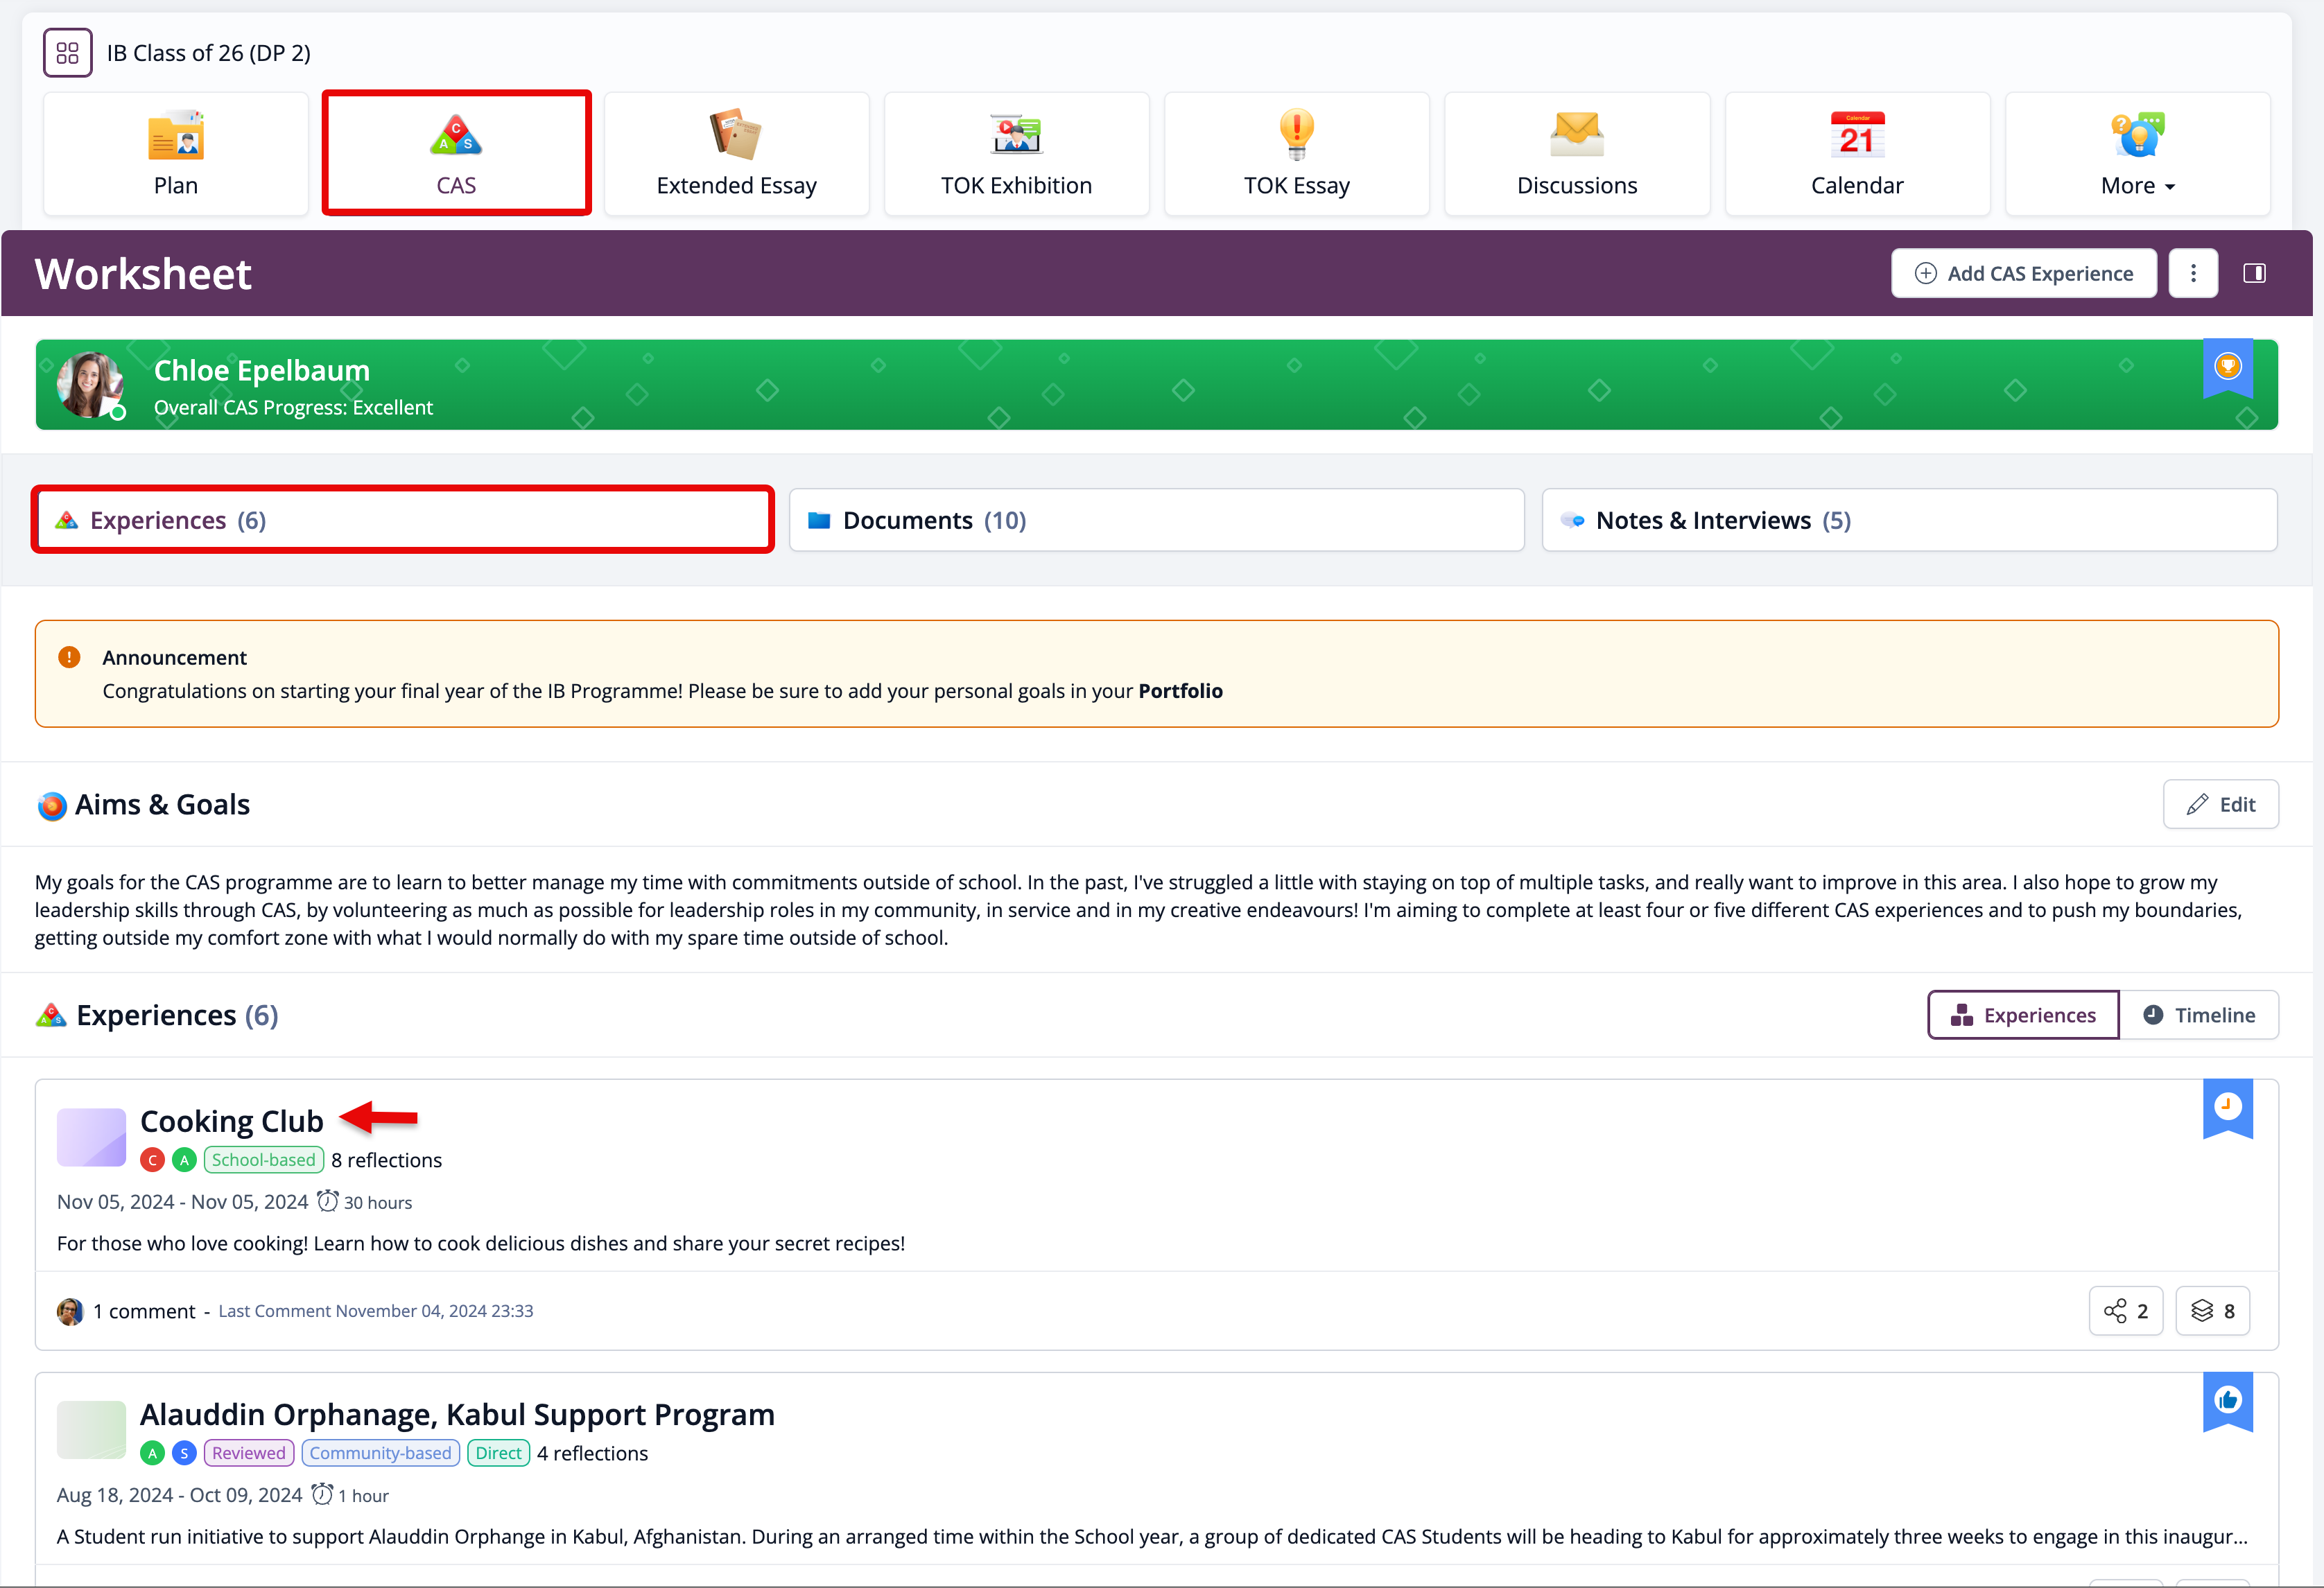This screenshot has height=1588, width=2324.
Task: Click share icon on Cooking Club
Action: click(2125, 1311)
